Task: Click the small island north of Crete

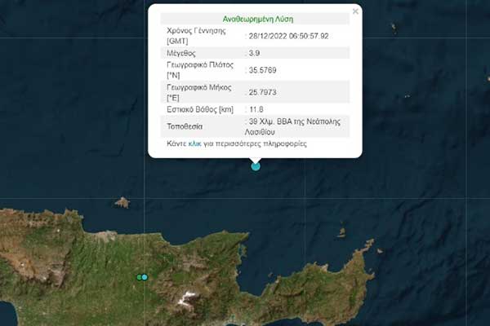Action: [x=122, y=201]
